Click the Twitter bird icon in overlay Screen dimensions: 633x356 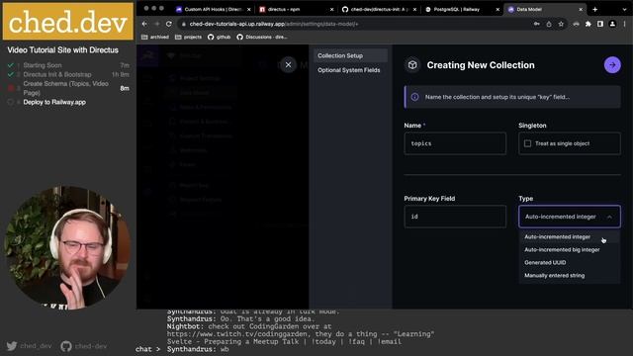coord(12,346)
